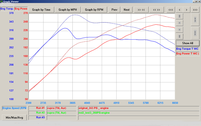Switch to Graph by RPM
This screenshot has width=201, height=126.
(x=94, y=10)
